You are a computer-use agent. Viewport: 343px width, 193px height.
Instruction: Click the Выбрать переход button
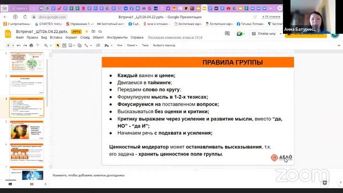click(164, 45)
